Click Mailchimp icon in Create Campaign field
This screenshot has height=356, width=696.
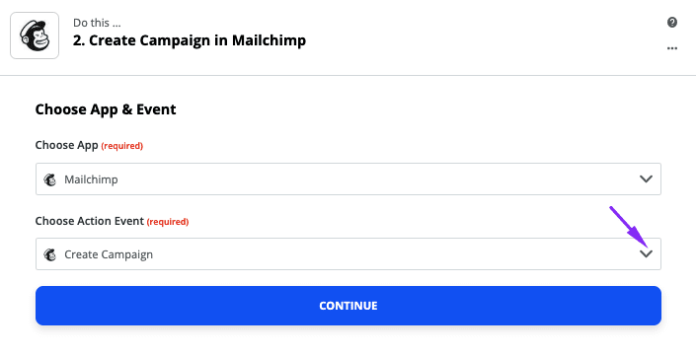tap(49, 254)
